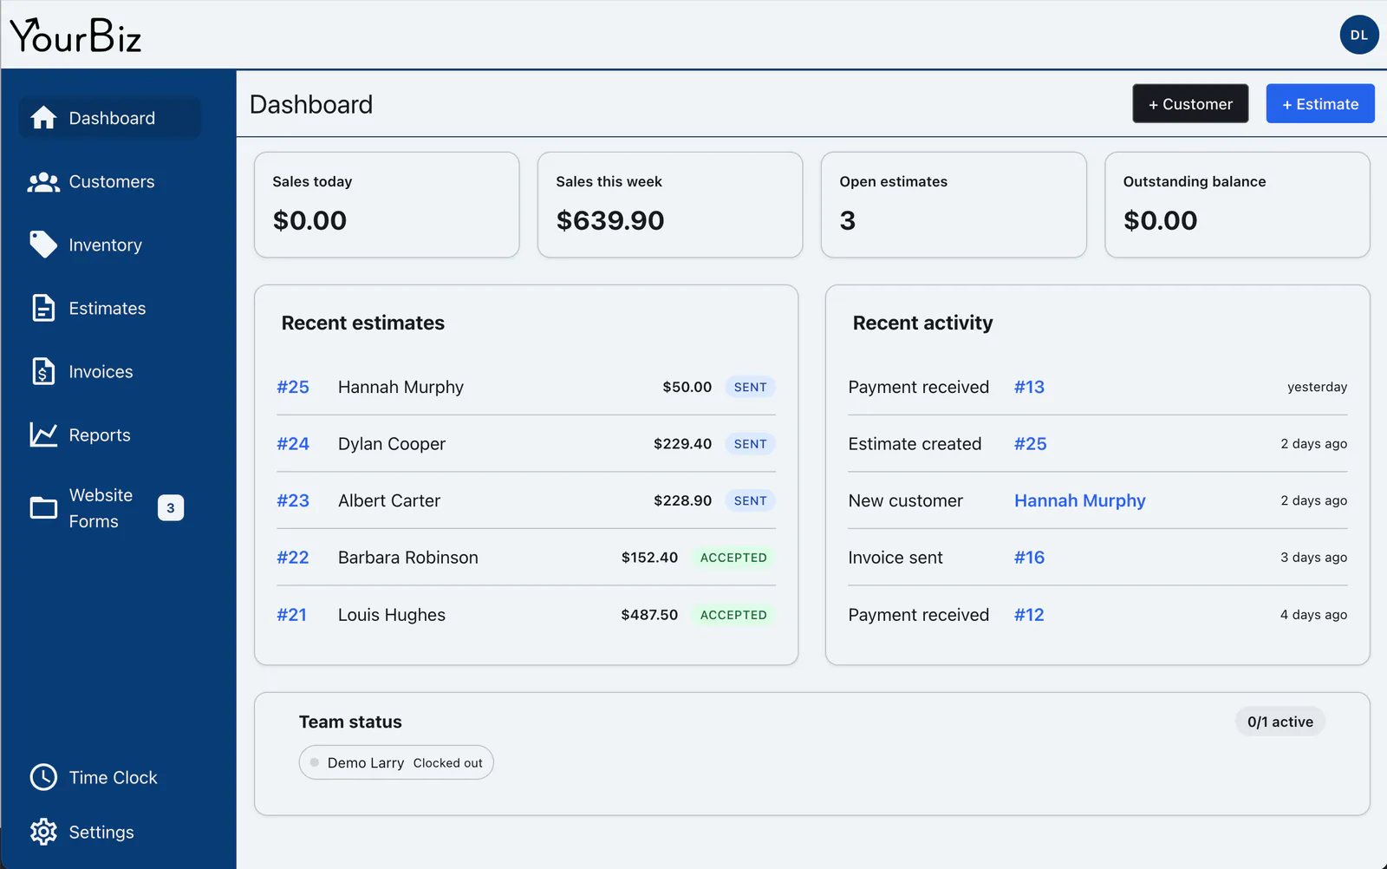Open estimate #25 in Recent estimates
This screenshot has height=869, width=1387.
293,387
